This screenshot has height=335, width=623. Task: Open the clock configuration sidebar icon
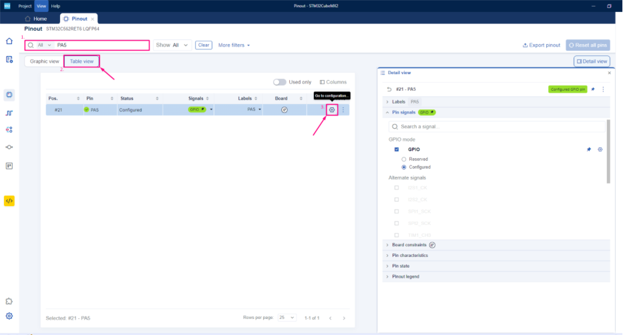click(x=9, y=113)
